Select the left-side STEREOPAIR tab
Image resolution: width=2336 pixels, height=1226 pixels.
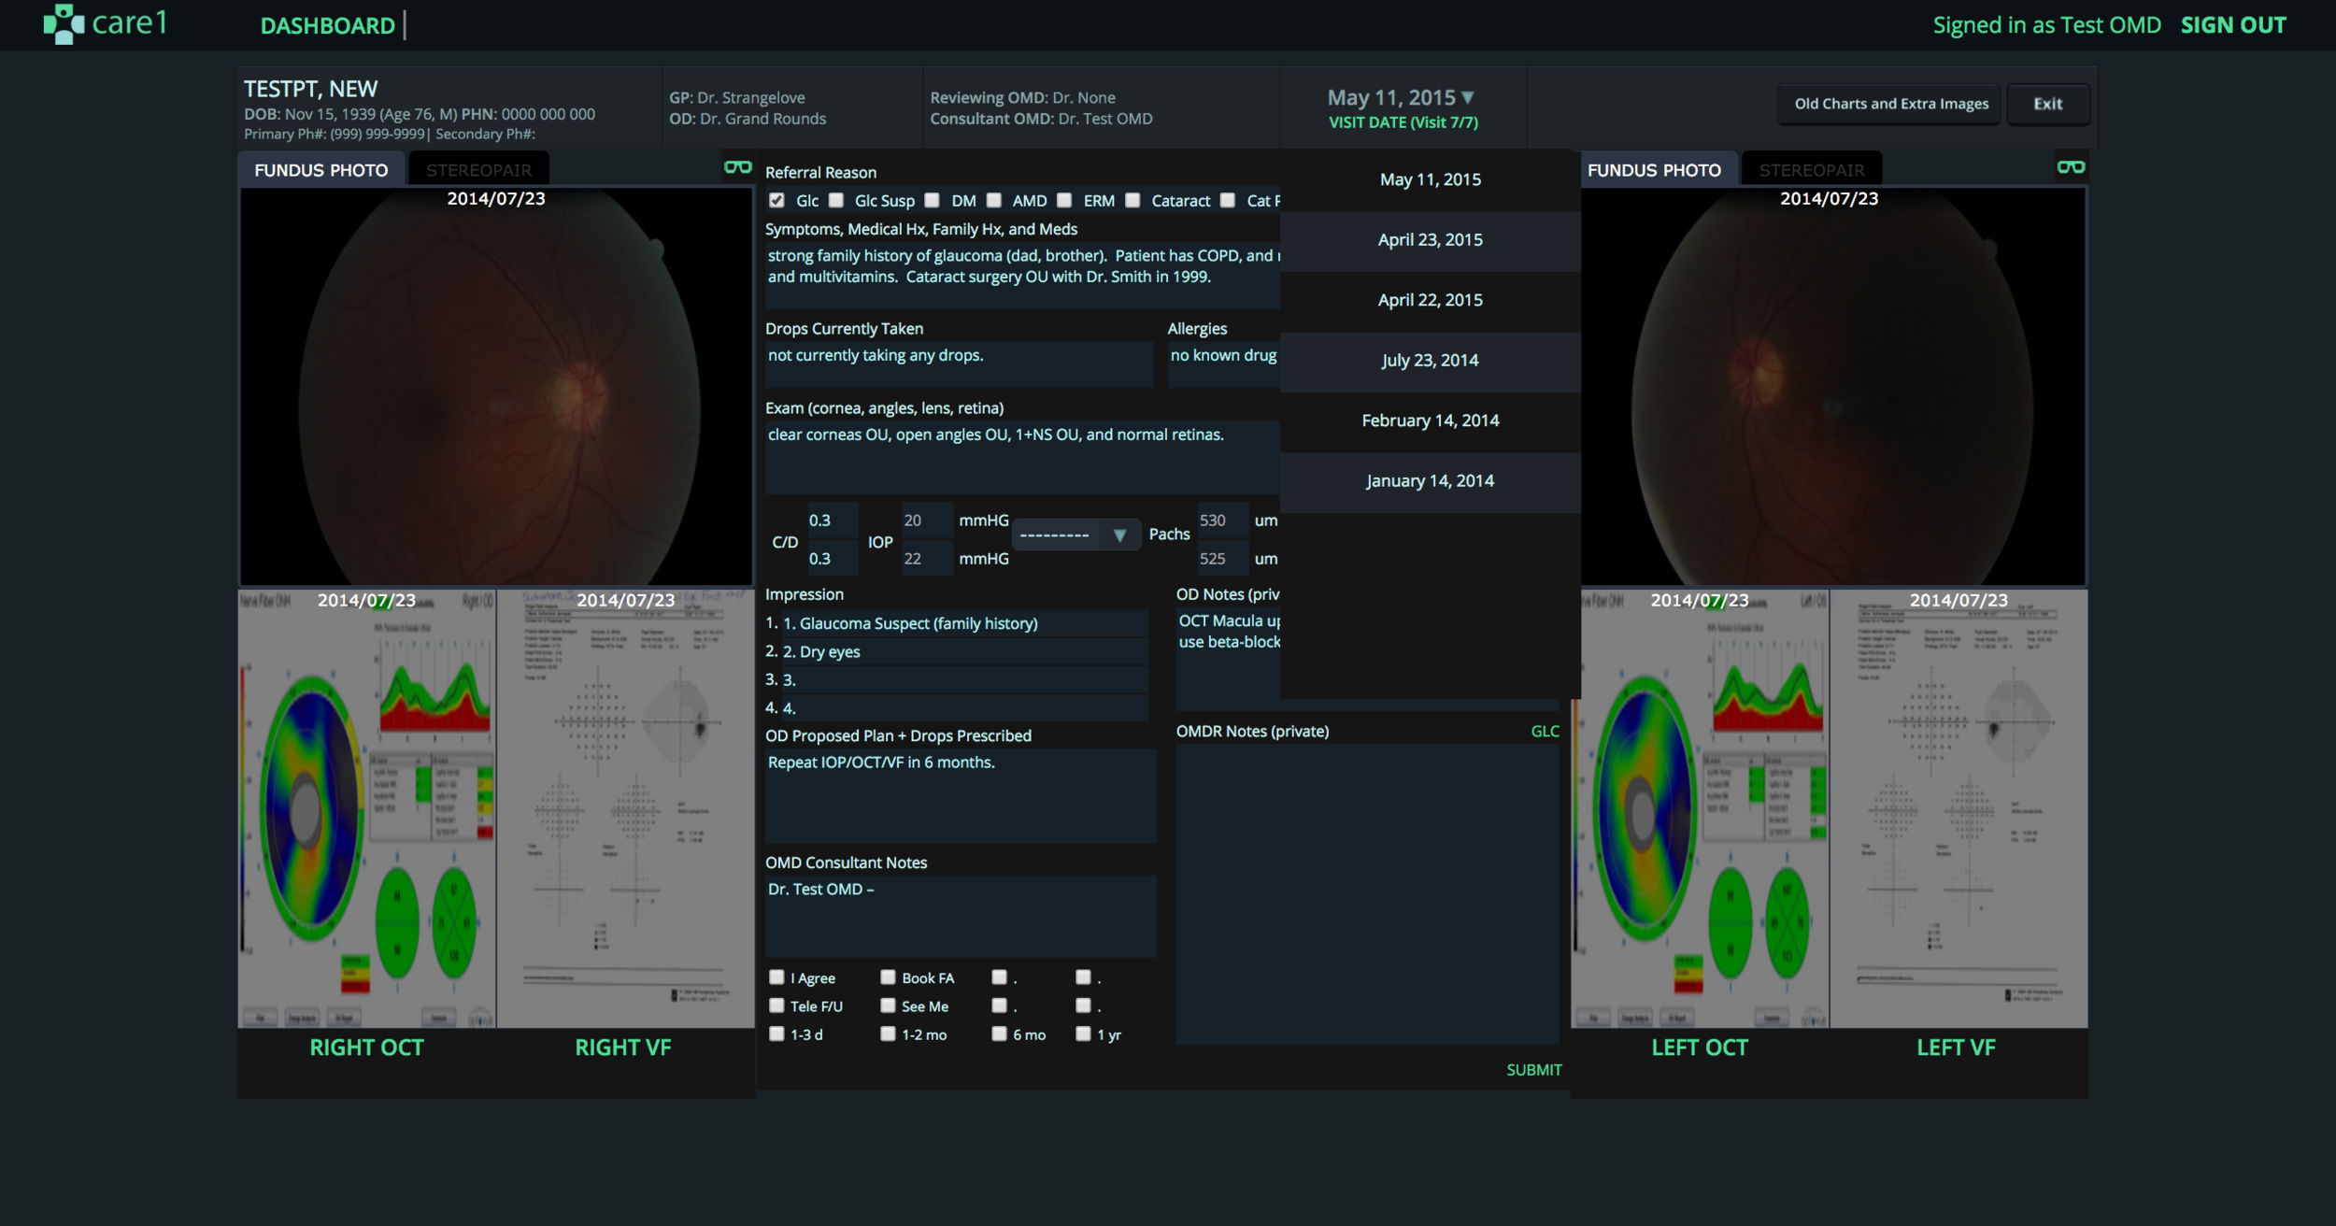tap(478, 169)
